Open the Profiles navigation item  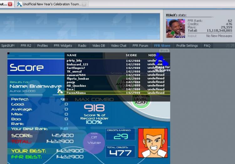[43, 45]
